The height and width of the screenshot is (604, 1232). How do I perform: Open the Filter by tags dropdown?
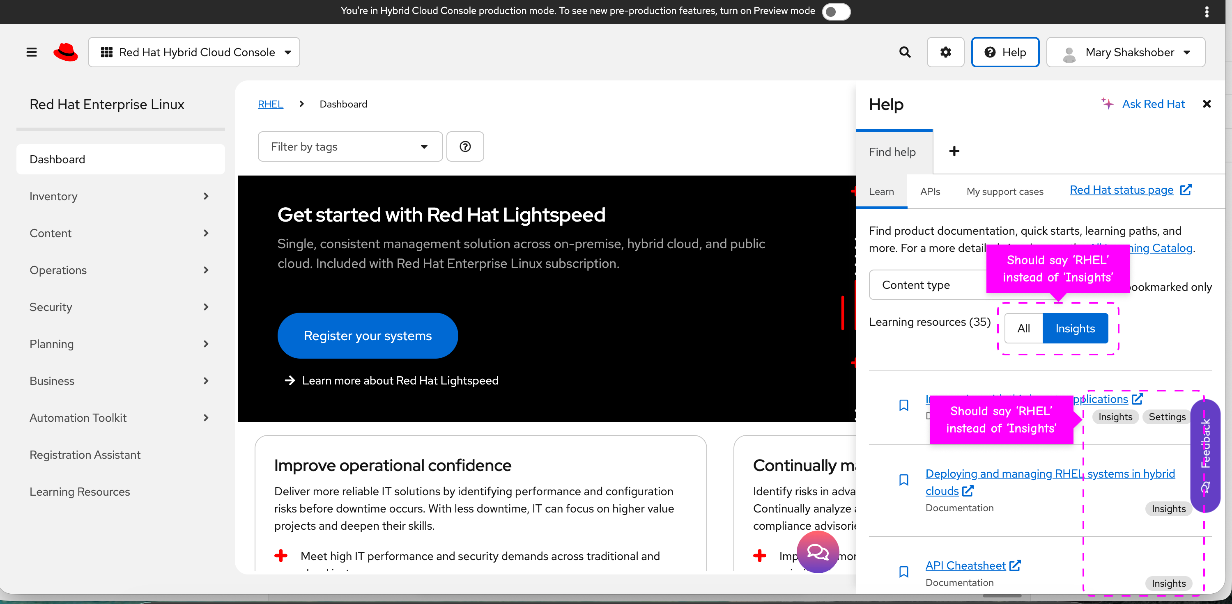(x=349, y=147)
